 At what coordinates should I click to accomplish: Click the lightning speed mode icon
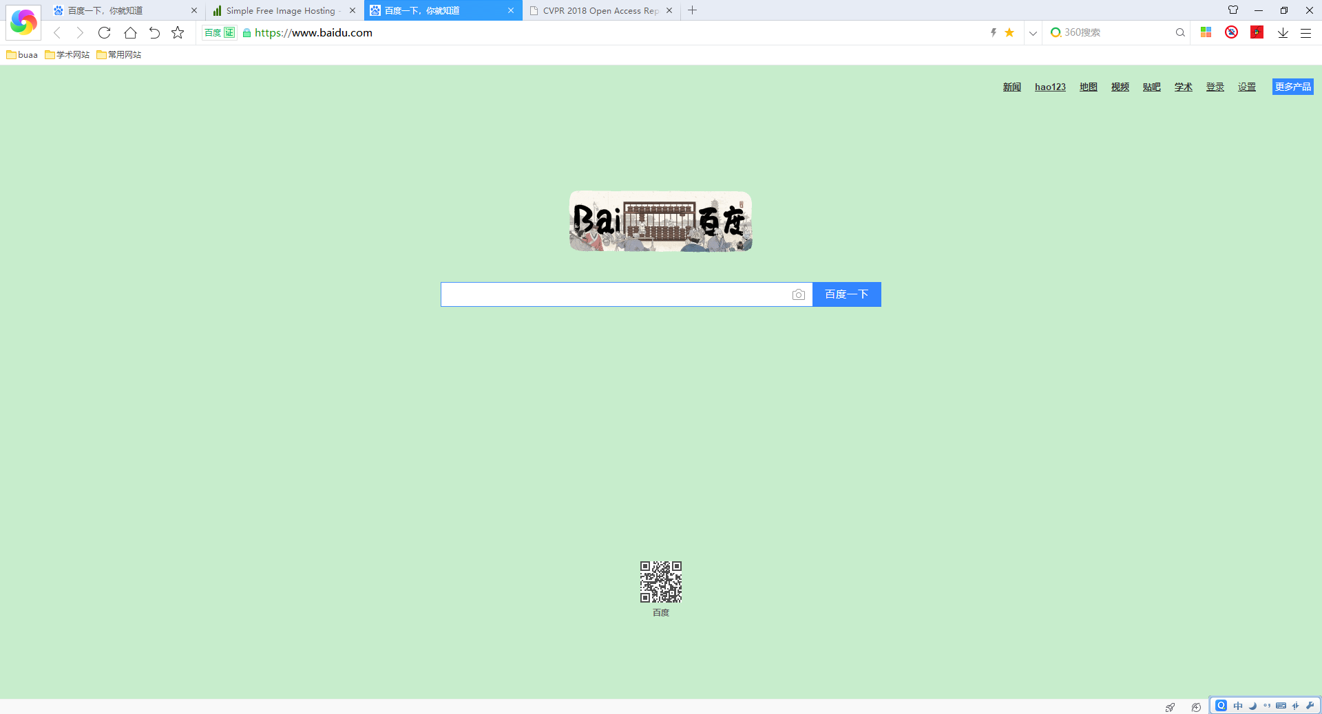point(994,32)
